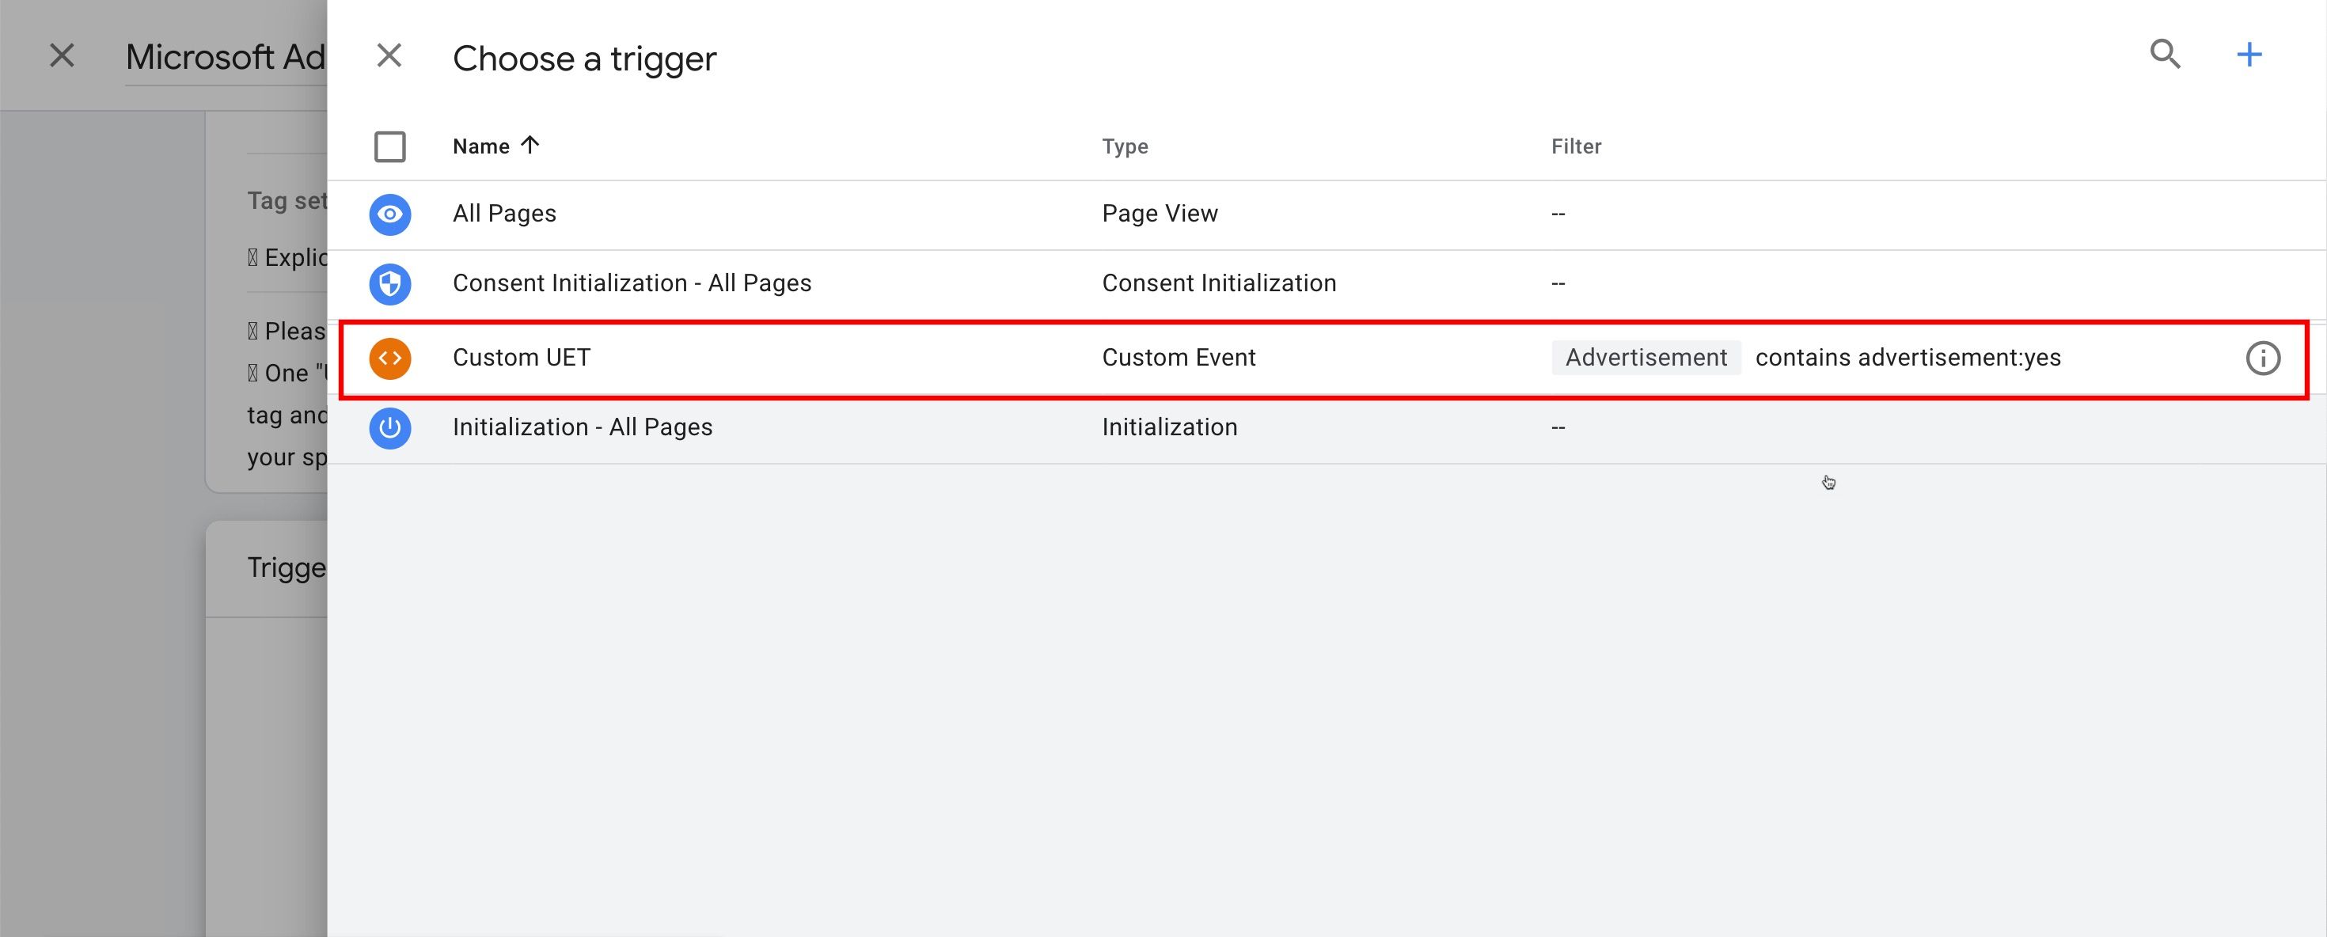Open info icon on Custom UET row
2327x937 pixels.
point(2263,358)
